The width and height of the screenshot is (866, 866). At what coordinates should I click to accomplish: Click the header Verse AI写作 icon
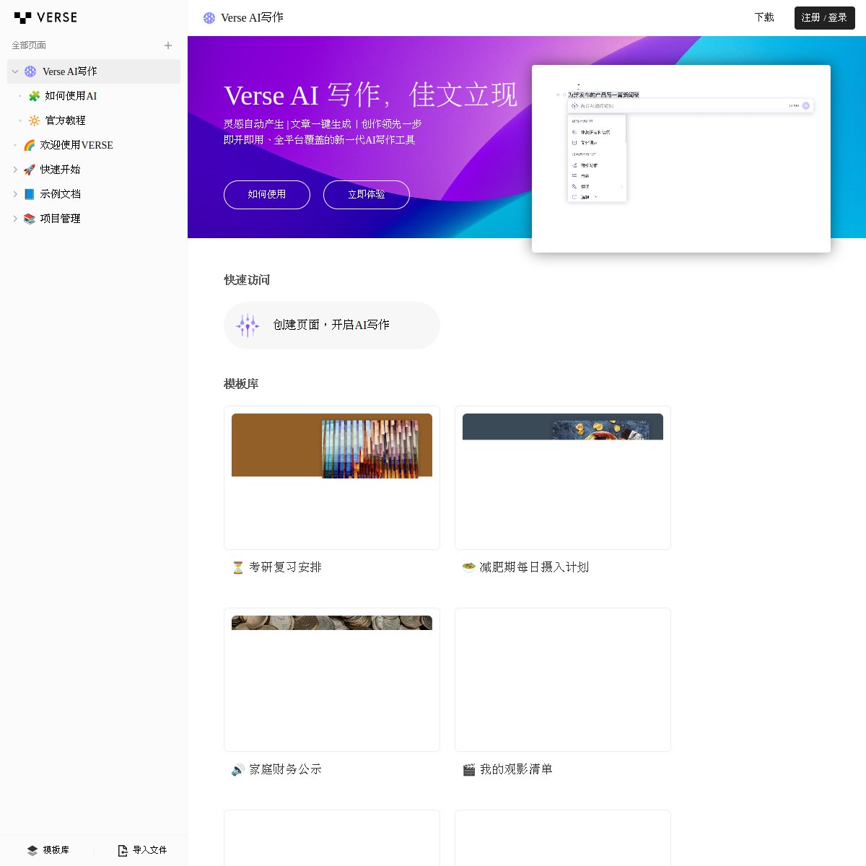[x=209, y=18]
